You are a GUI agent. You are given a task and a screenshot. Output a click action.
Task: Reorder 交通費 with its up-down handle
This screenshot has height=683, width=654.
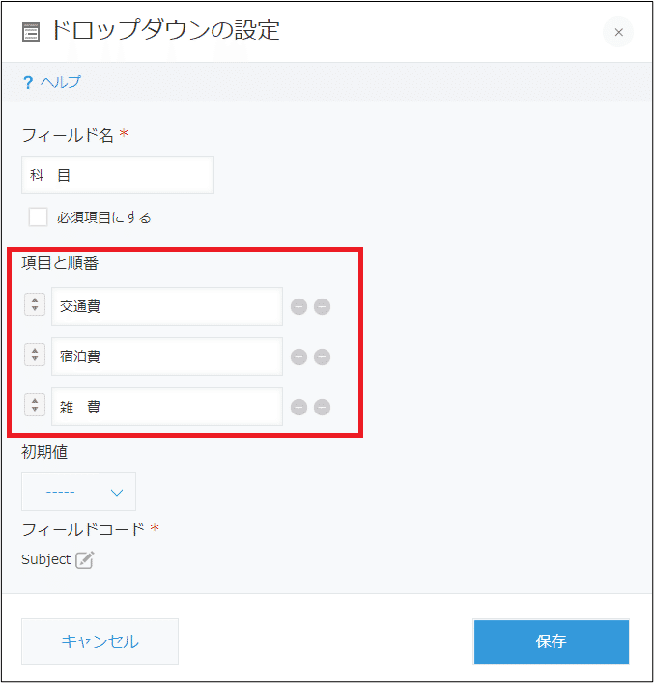point(35,304)
